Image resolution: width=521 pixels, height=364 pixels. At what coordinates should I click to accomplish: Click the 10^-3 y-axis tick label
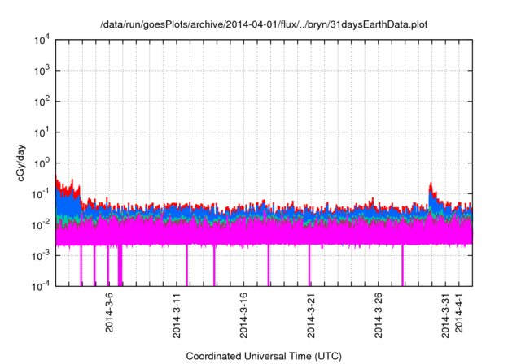[x=42, y=254]
